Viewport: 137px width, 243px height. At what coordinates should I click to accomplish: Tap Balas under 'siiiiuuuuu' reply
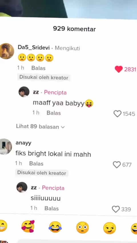[52, 209]
